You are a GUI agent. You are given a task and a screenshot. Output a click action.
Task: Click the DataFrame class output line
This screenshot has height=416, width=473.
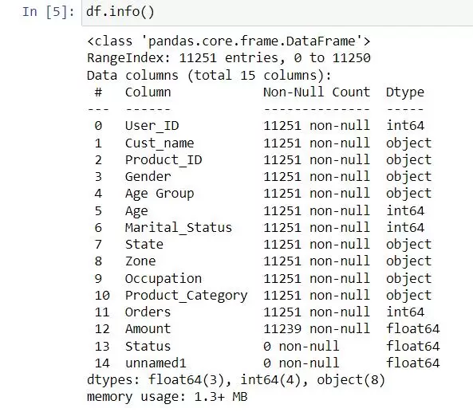[x=229, y=41]
